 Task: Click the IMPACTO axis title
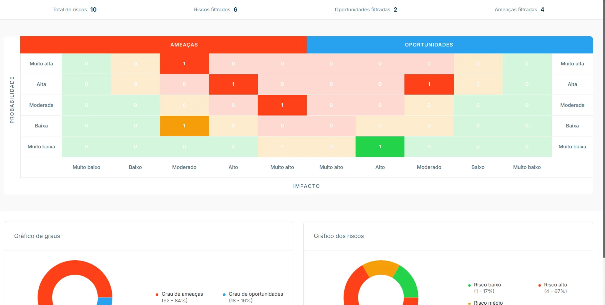[x=306, y=186]
